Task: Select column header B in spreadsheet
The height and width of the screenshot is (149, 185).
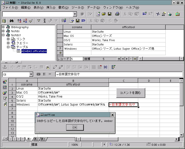Action: [73, 81]
